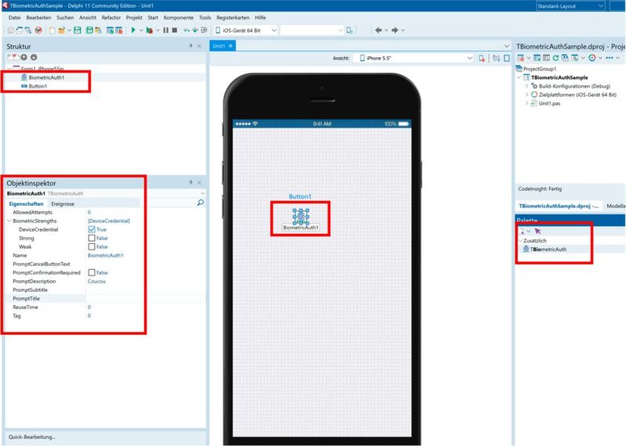Click the first green Save icon
Image resolution: width=626 pixels, height=446 pixels.
tap(78, 31)
